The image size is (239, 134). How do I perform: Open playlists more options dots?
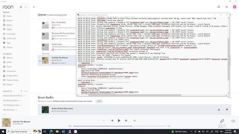26,91
